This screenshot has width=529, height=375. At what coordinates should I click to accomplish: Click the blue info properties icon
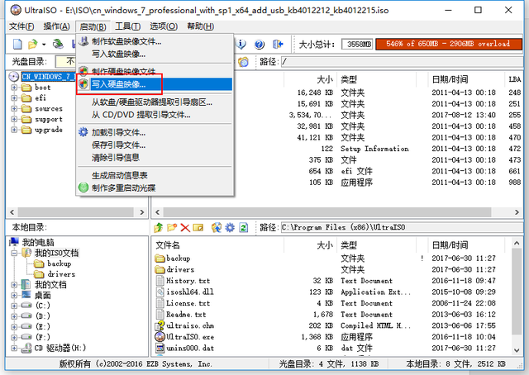(x=241, y=44)
